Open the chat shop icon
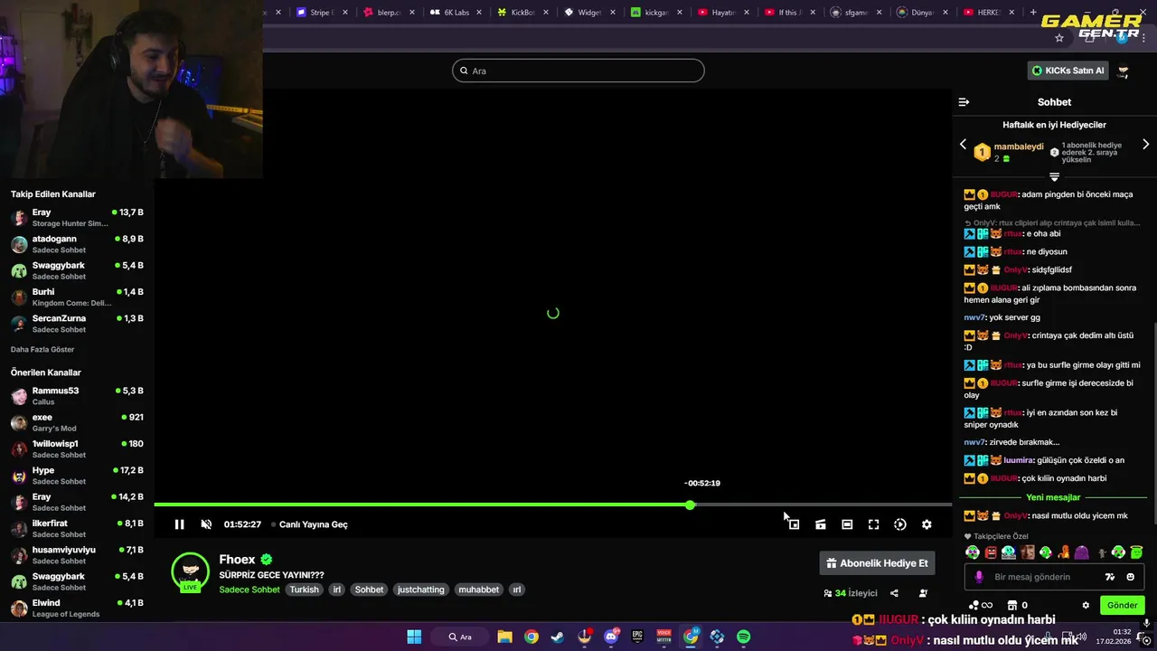The height and width of the screenshot is (651, 1157). tap(1012, 606)
